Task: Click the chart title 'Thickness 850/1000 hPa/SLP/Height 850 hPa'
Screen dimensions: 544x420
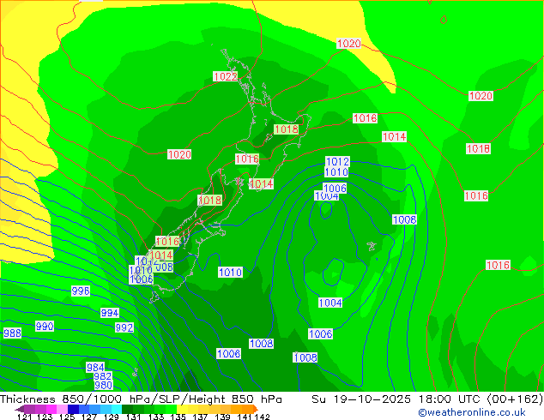Action: click(x=141, y=399)
